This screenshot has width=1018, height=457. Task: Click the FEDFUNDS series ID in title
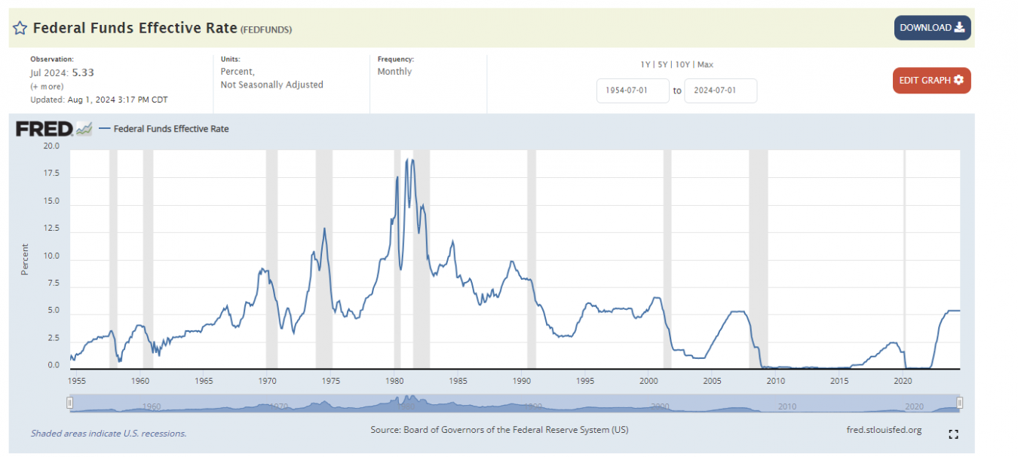click(x=266, y=29)
